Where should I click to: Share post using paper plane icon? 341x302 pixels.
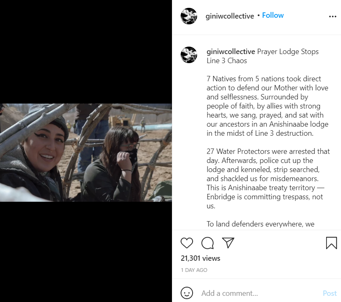point(228,243)
